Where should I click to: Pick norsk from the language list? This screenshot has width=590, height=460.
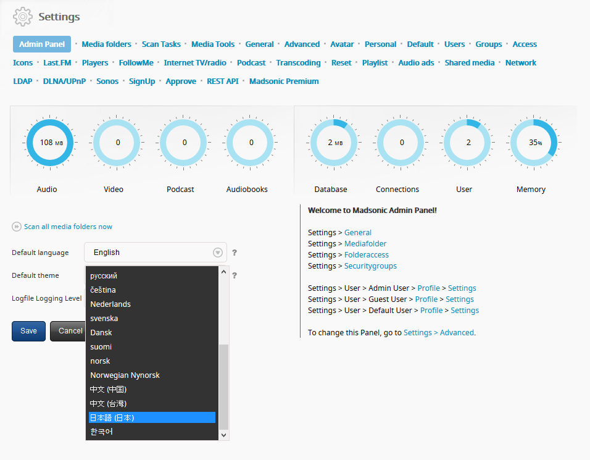point(152,361)
